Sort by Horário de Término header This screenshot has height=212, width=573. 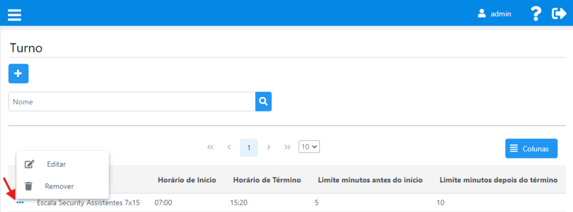click(267, 180)
